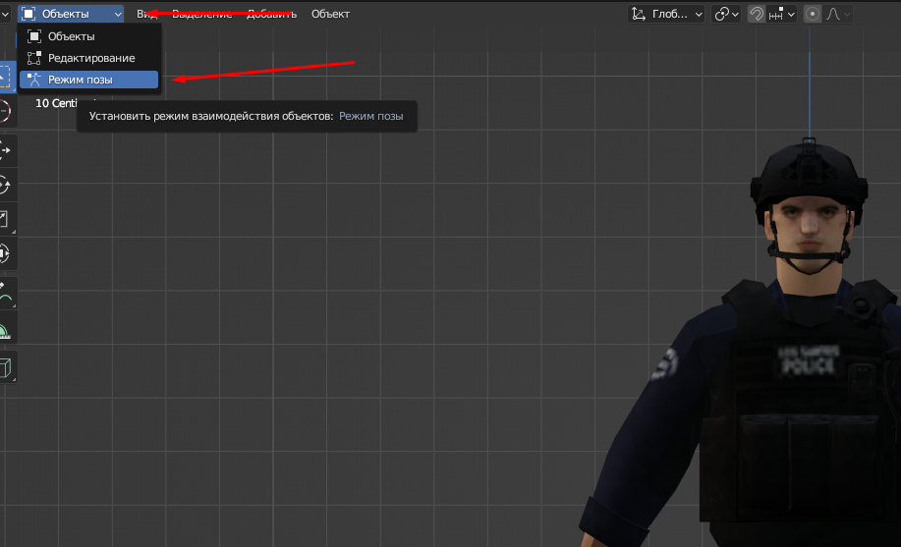Select the Annotate pencil tool
The height and width of the screenshot is (547, 901).
4,292
